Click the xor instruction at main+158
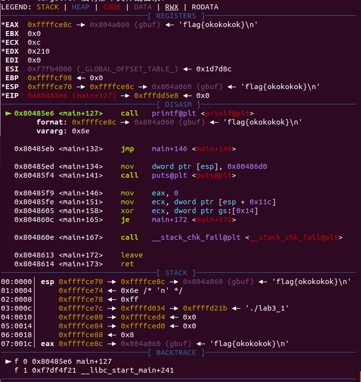 127,211
